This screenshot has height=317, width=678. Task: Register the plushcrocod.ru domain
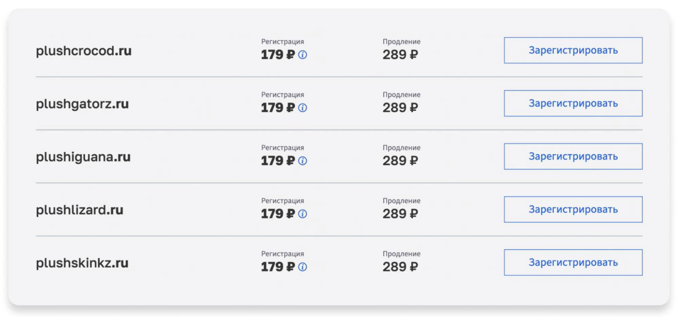tap(573, 50)
